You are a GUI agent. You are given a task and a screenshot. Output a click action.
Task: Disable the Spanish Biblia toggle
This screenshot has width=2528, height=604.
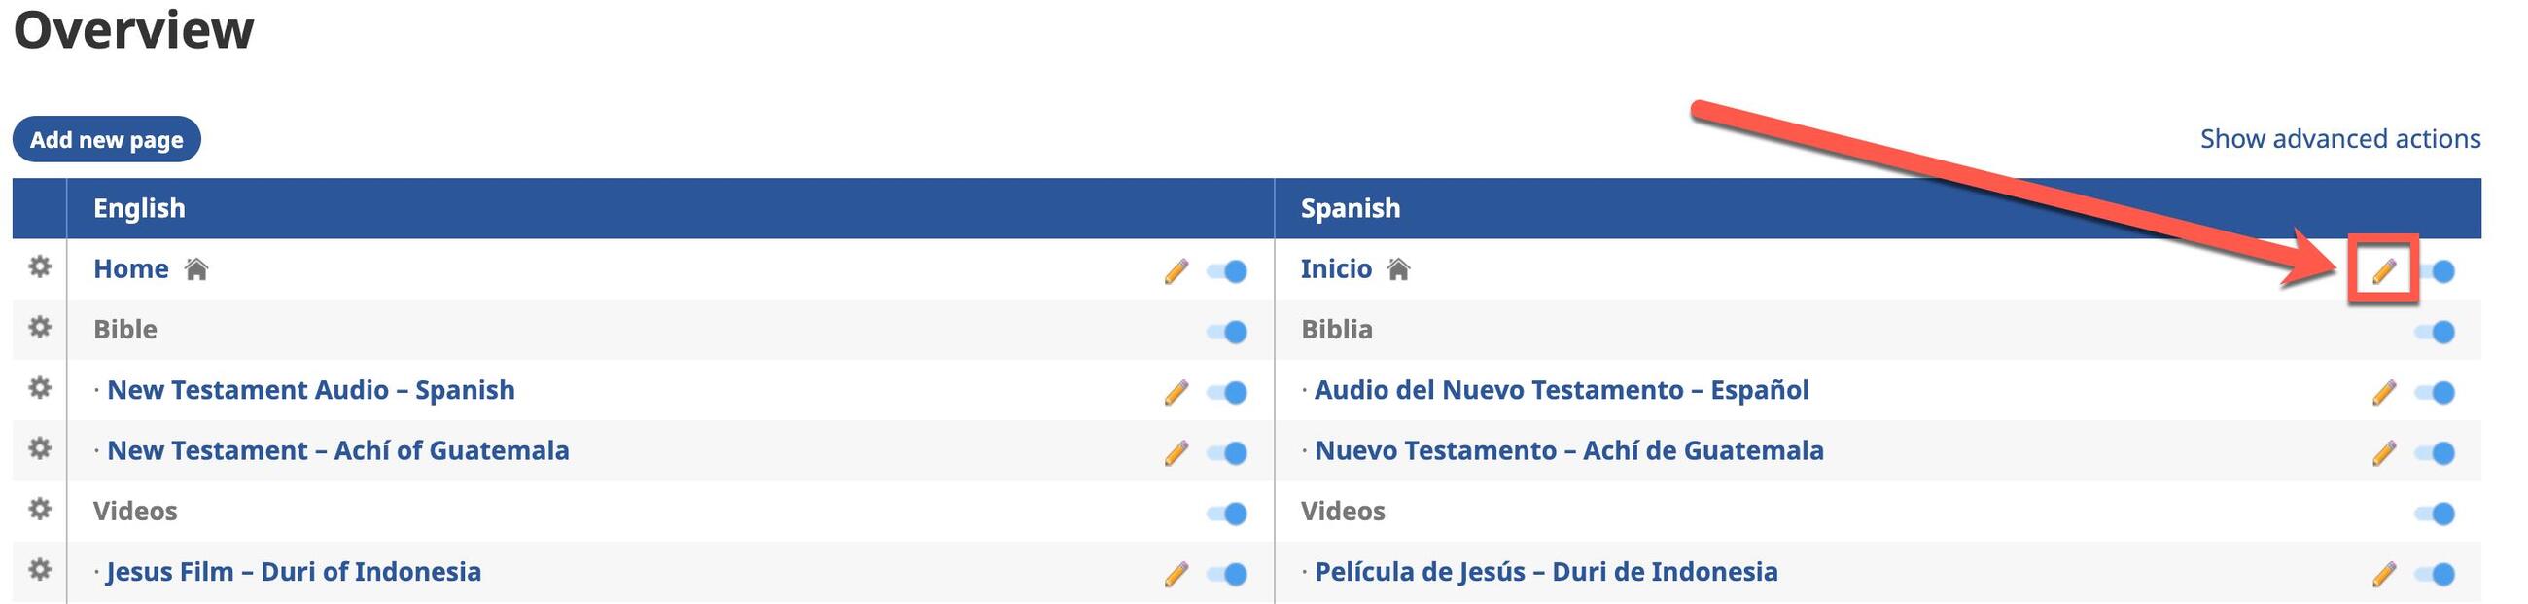(x=2435, y=332)
